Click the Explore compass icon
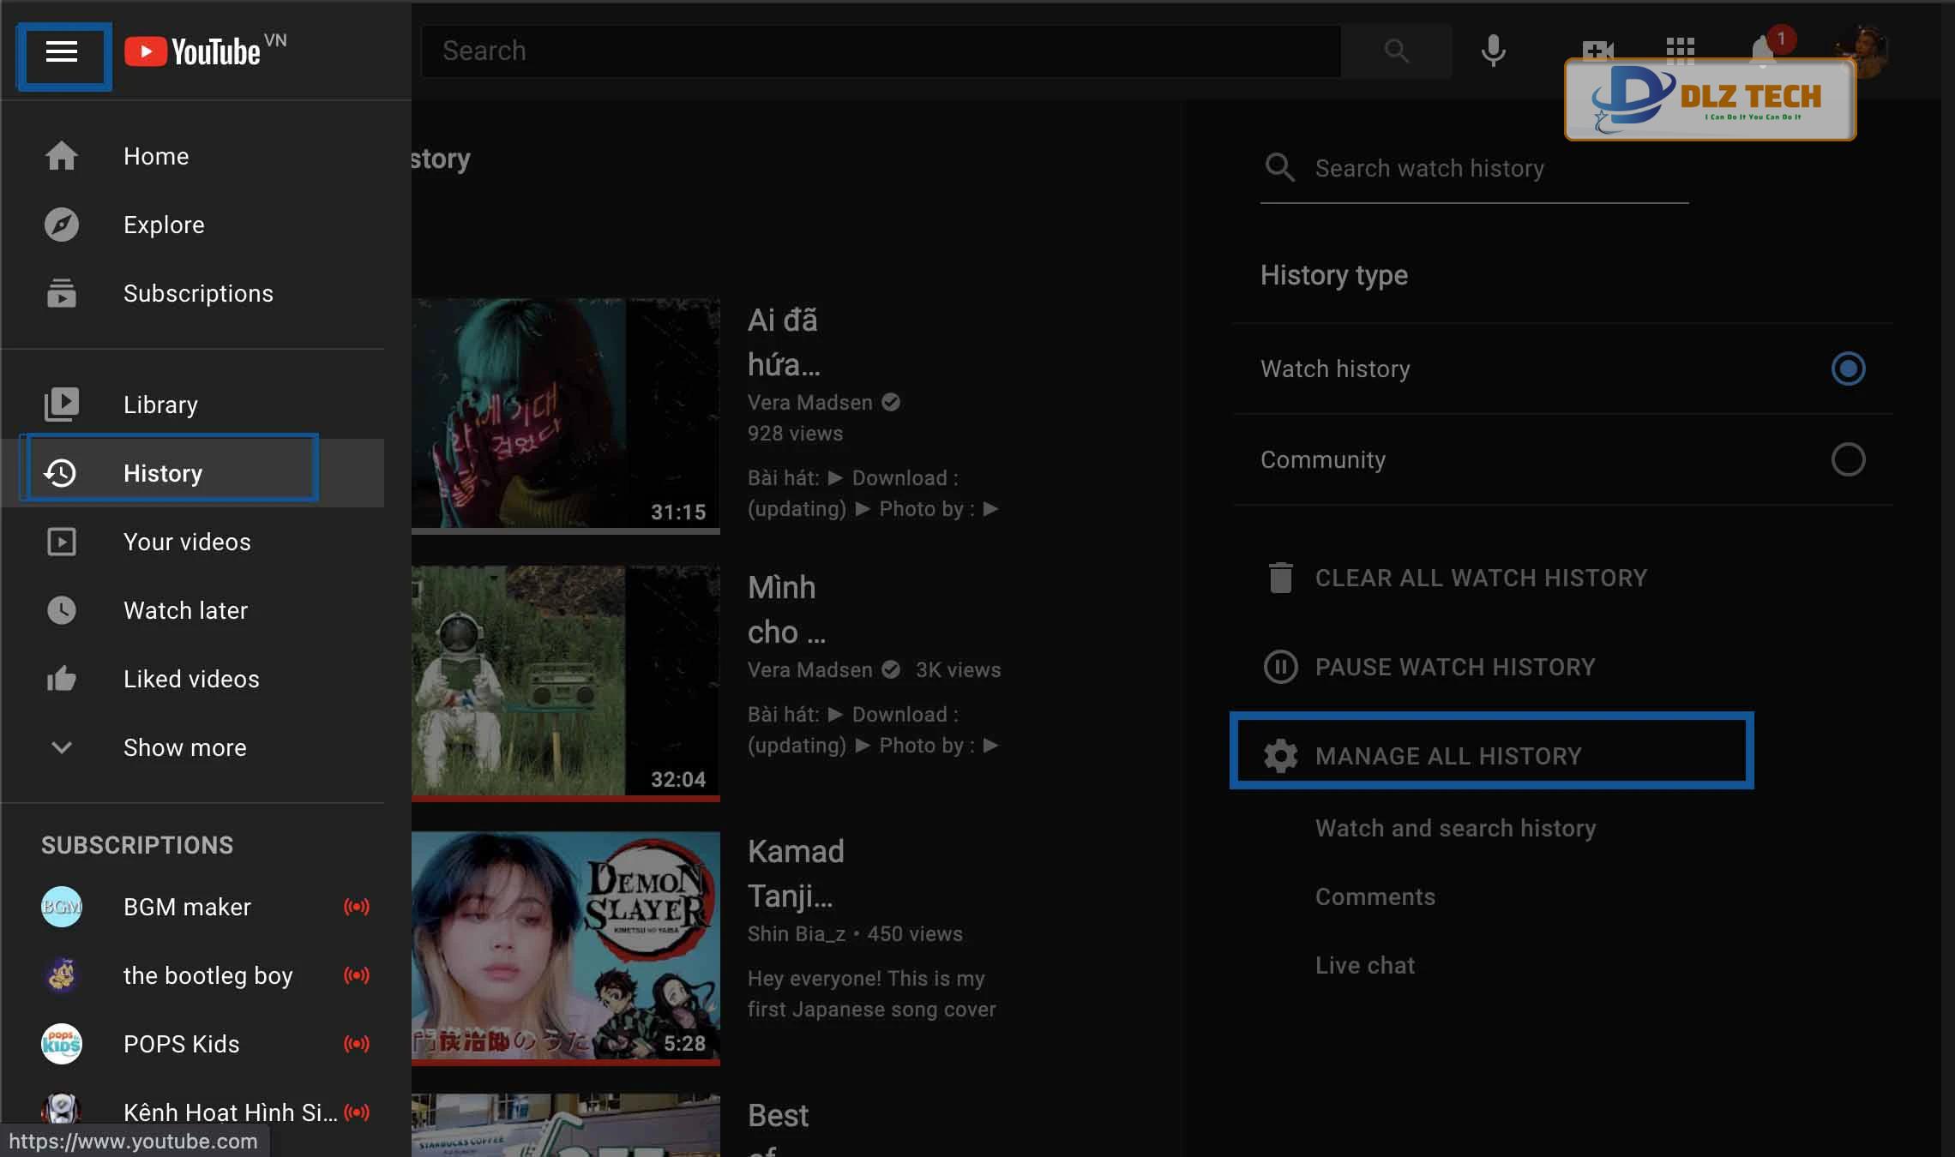Screen dimensions: 1955x1157 (62, 225)
